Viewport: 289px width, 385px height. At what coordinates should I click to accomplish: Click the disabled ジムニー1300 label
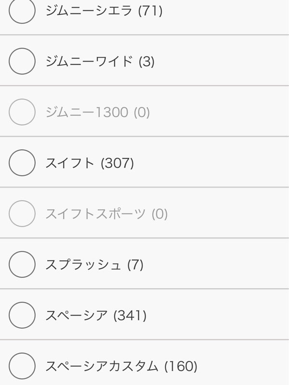click(87, 112)
